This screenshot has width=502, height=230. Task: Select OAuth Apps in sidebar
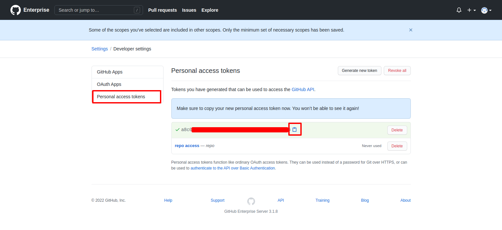[127, 84]
